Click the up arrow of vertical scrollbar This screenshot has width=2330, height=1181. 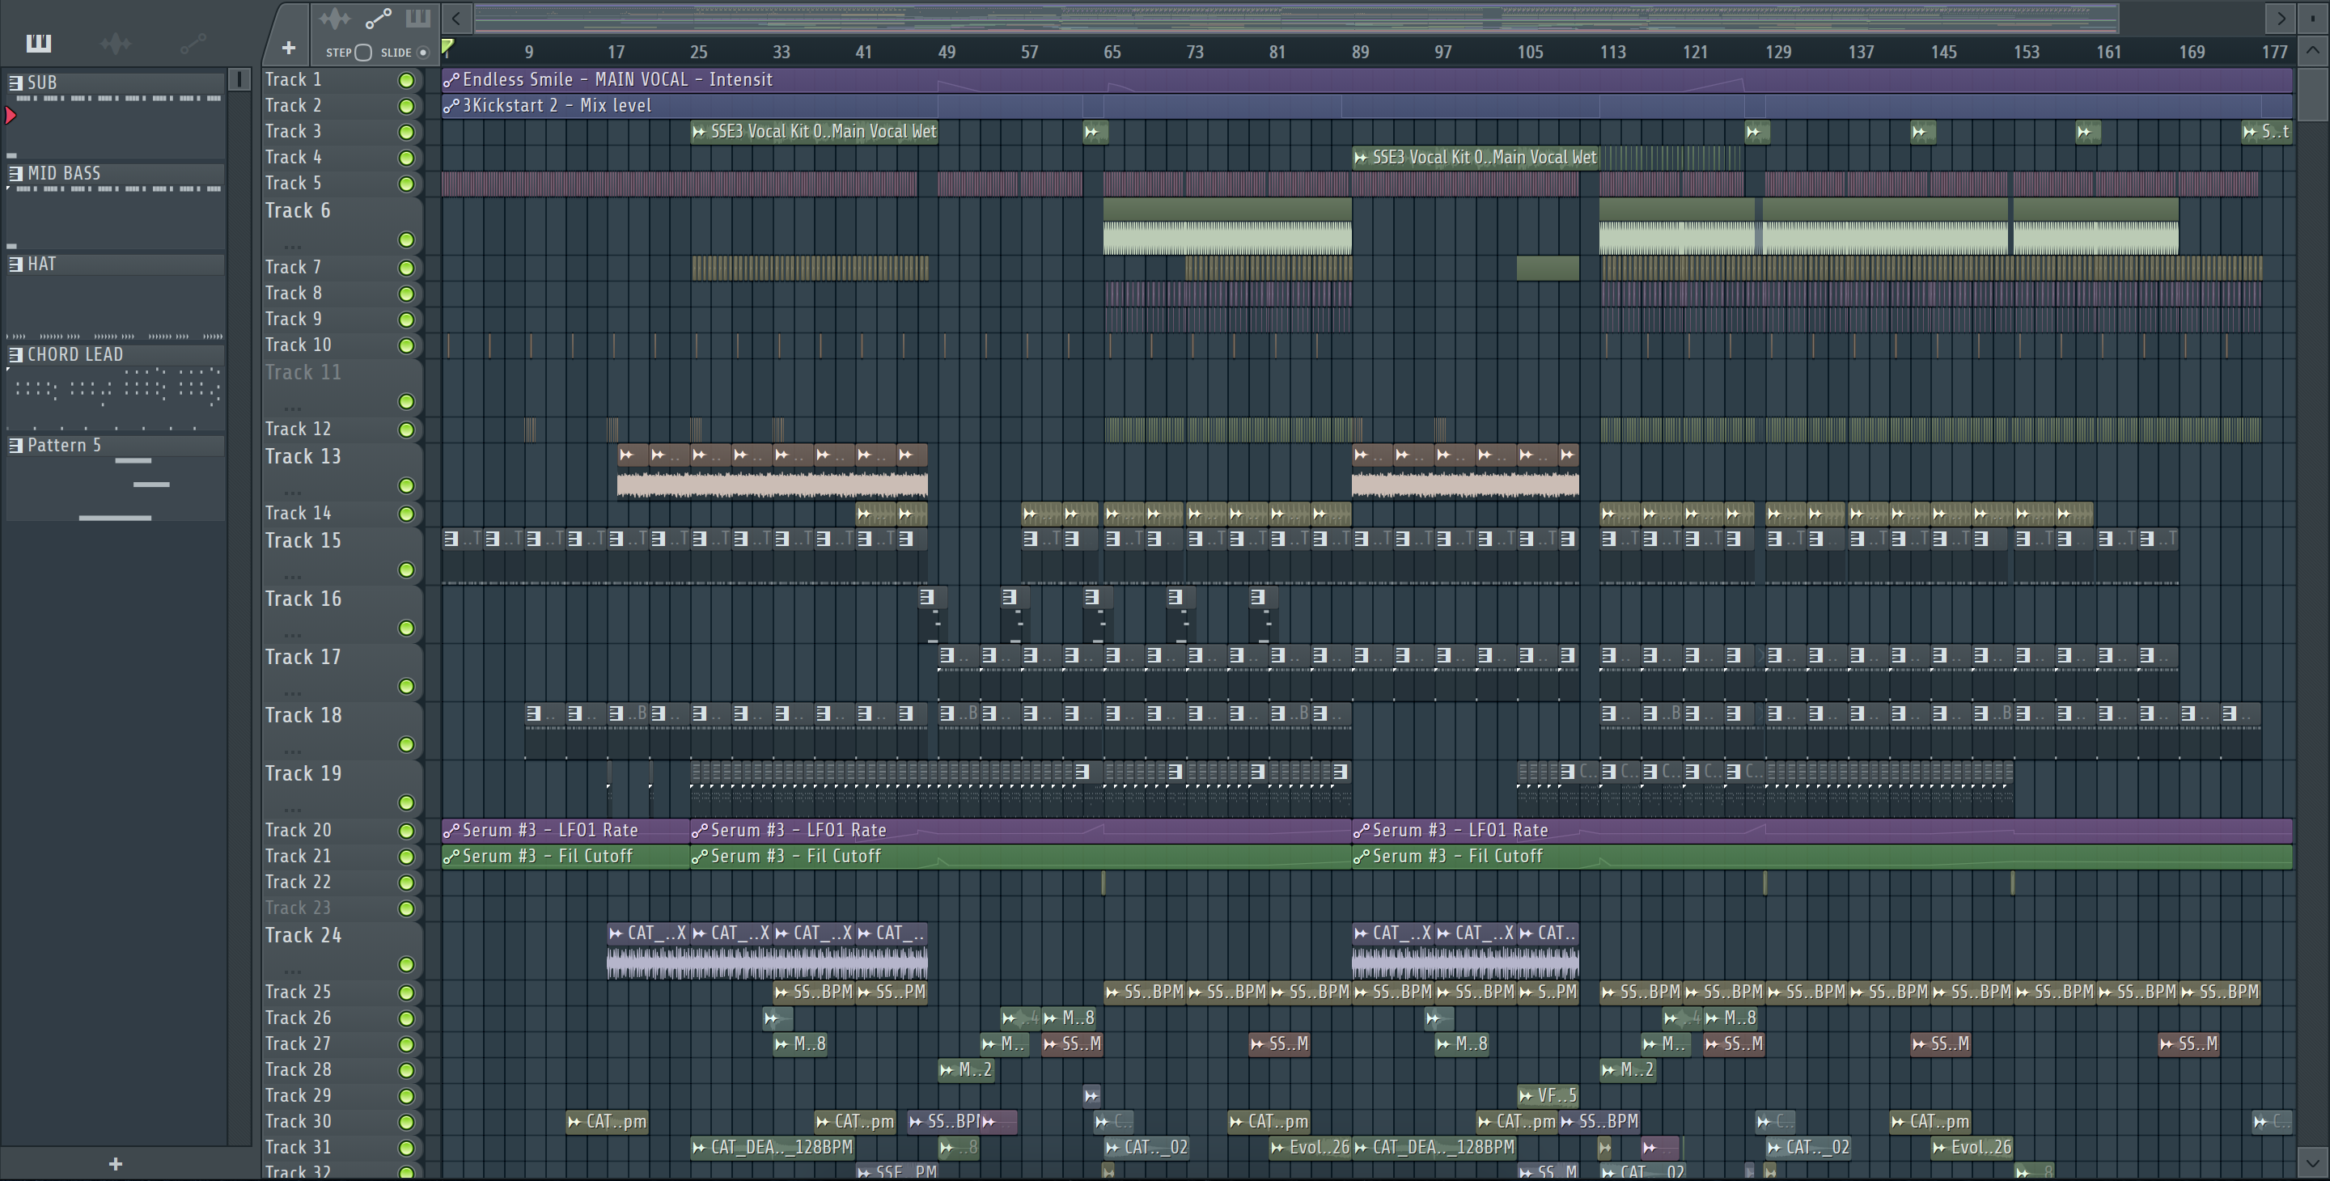tap(2312, 49)
